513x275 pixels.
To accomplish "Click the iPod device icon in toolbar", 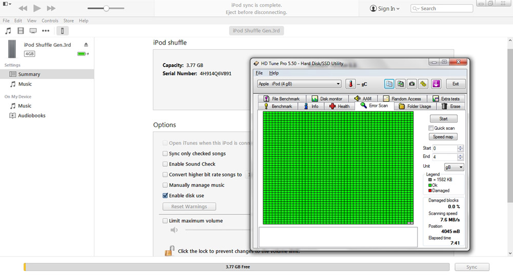I will (63, 31).
